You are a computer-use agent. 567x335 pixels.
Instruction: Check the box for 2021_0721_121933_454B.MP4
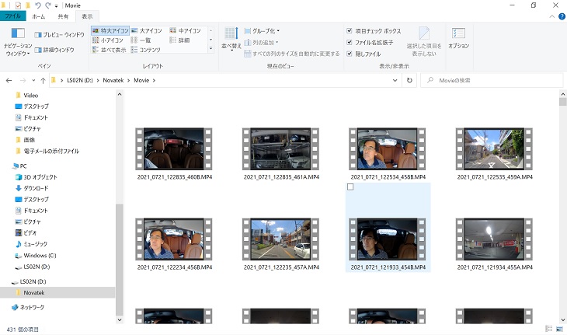(350, 187)
